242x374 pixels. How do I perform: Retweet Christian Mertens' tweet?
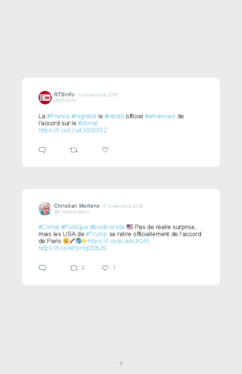point(74,268)
